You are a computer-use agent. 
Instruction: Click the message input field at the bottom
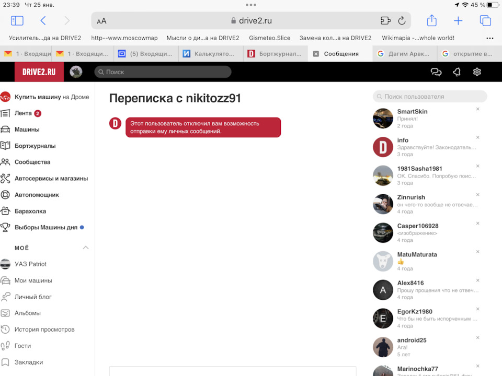pos(233,372)
